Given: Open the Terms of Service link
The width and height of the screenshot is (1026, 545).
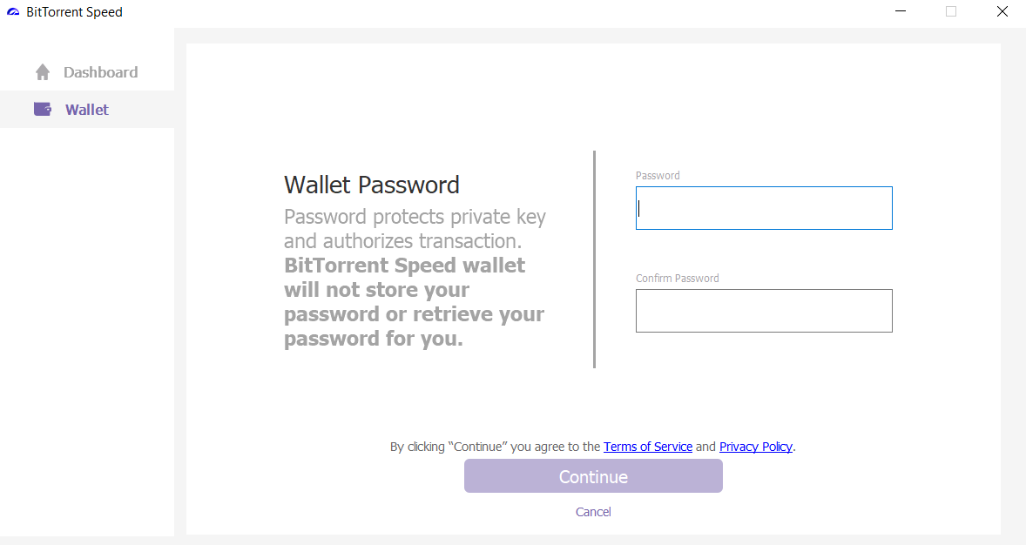Looking at the screenshot, I should (x=648, y=447).
